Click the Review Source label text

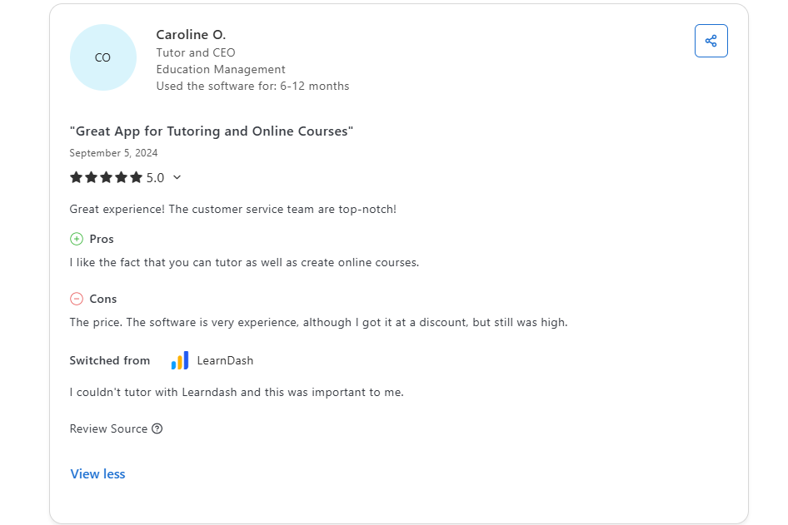click(x=108, y=428)
